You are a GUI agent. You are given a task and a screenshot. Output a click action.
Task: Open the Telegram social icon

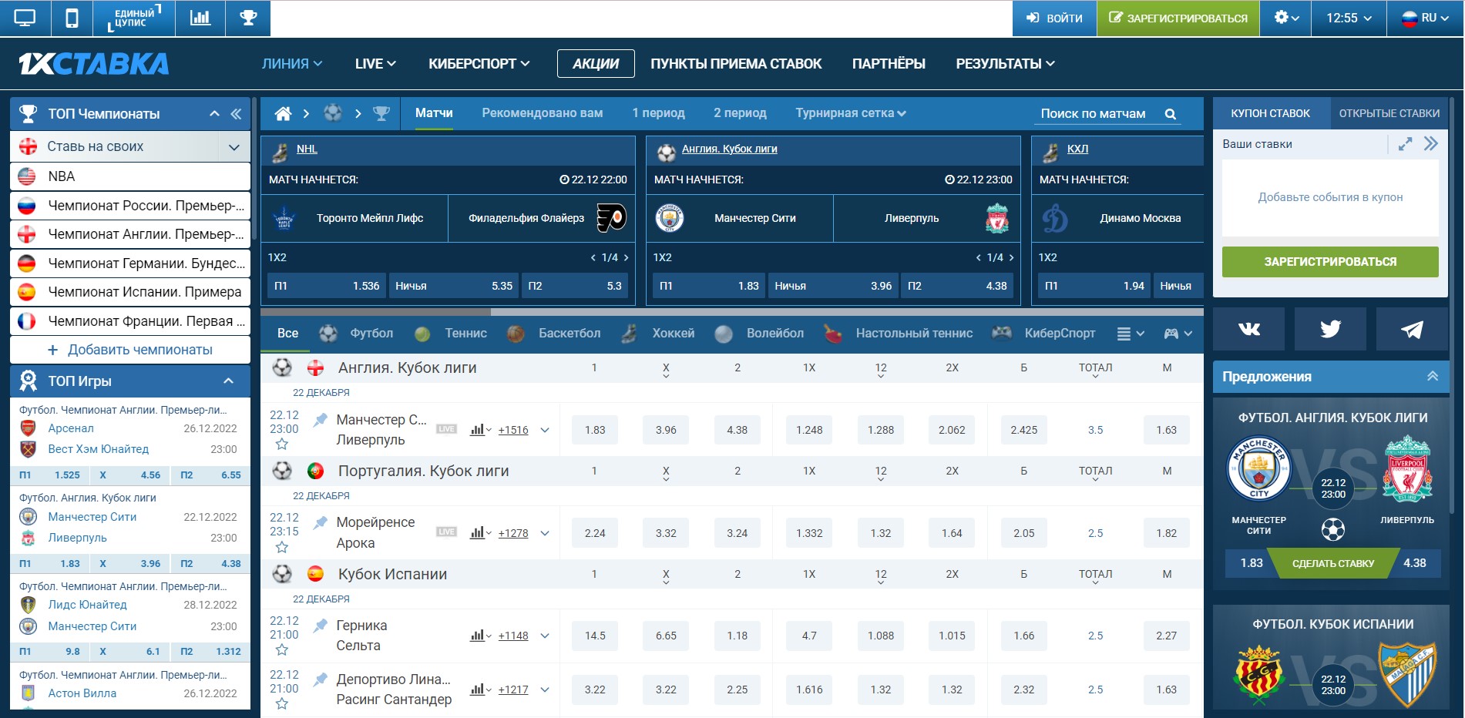(1412, 330)
